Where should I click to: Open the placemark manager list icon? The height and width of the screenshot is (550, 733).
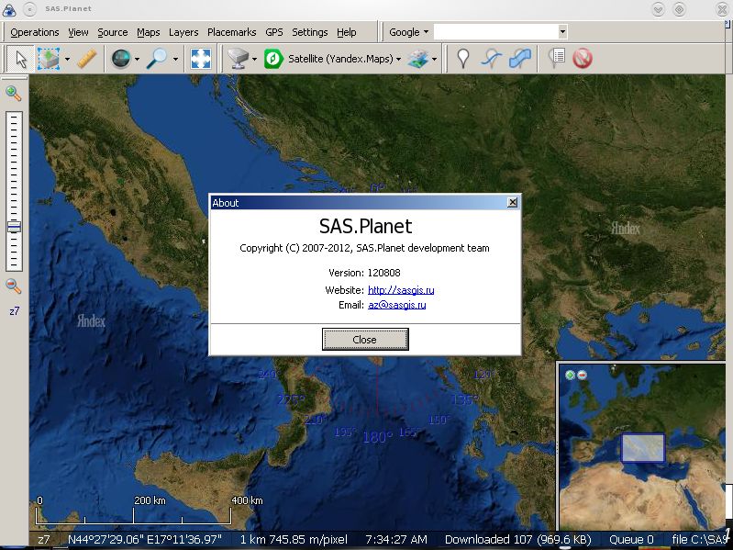[556, 59]
